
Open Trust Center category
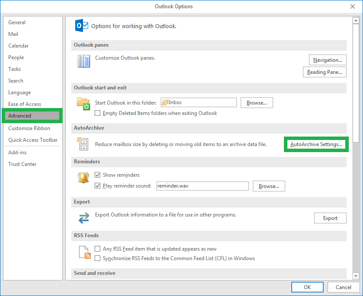[22, 164]
